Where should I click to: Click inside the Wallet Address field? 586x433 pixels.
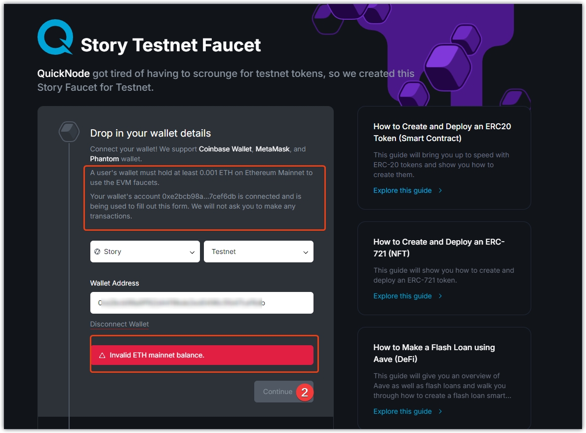201,303
